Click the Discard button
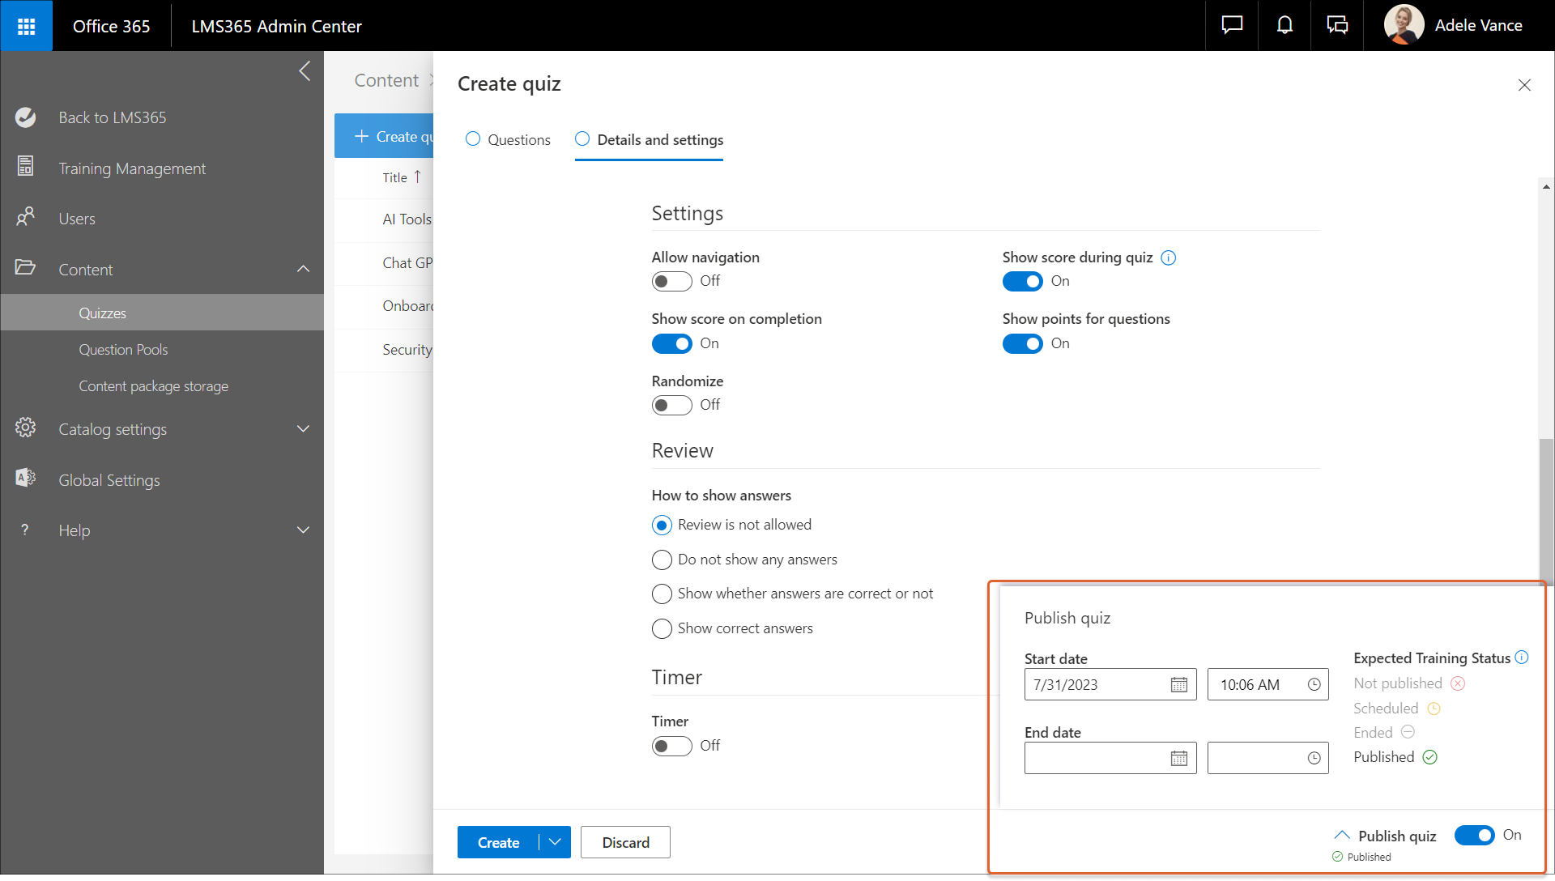 (625, 842)
